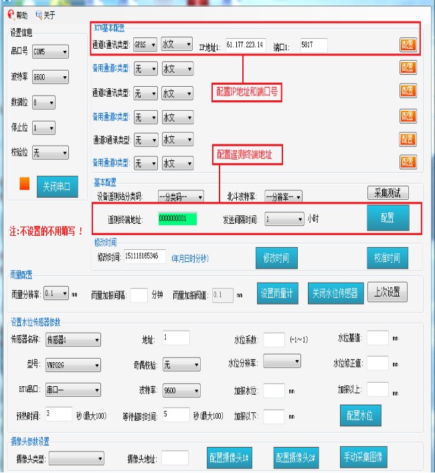Open the 设备遥测站分类码 dropdown
The width and height of the screenshot is (435, 473).
[181, 196]
